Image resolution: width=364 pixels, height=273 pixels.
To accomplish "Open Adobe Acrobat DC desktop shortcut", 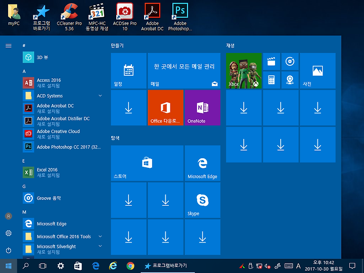I will [152, 17].
